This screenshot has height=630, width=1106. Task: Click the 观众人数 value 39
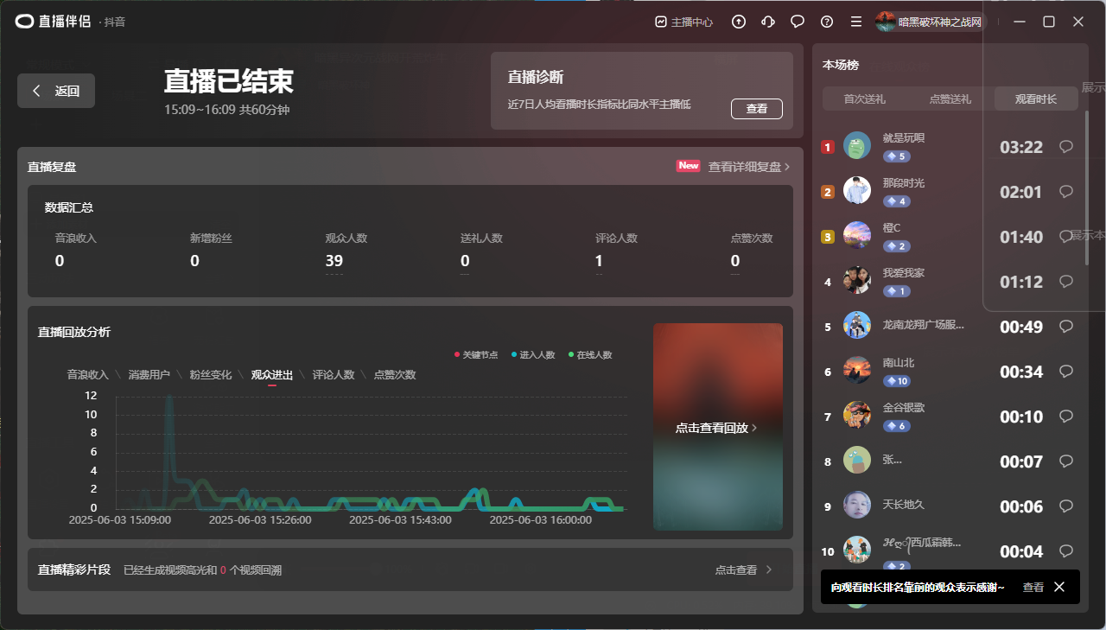[x=334, y=261]
